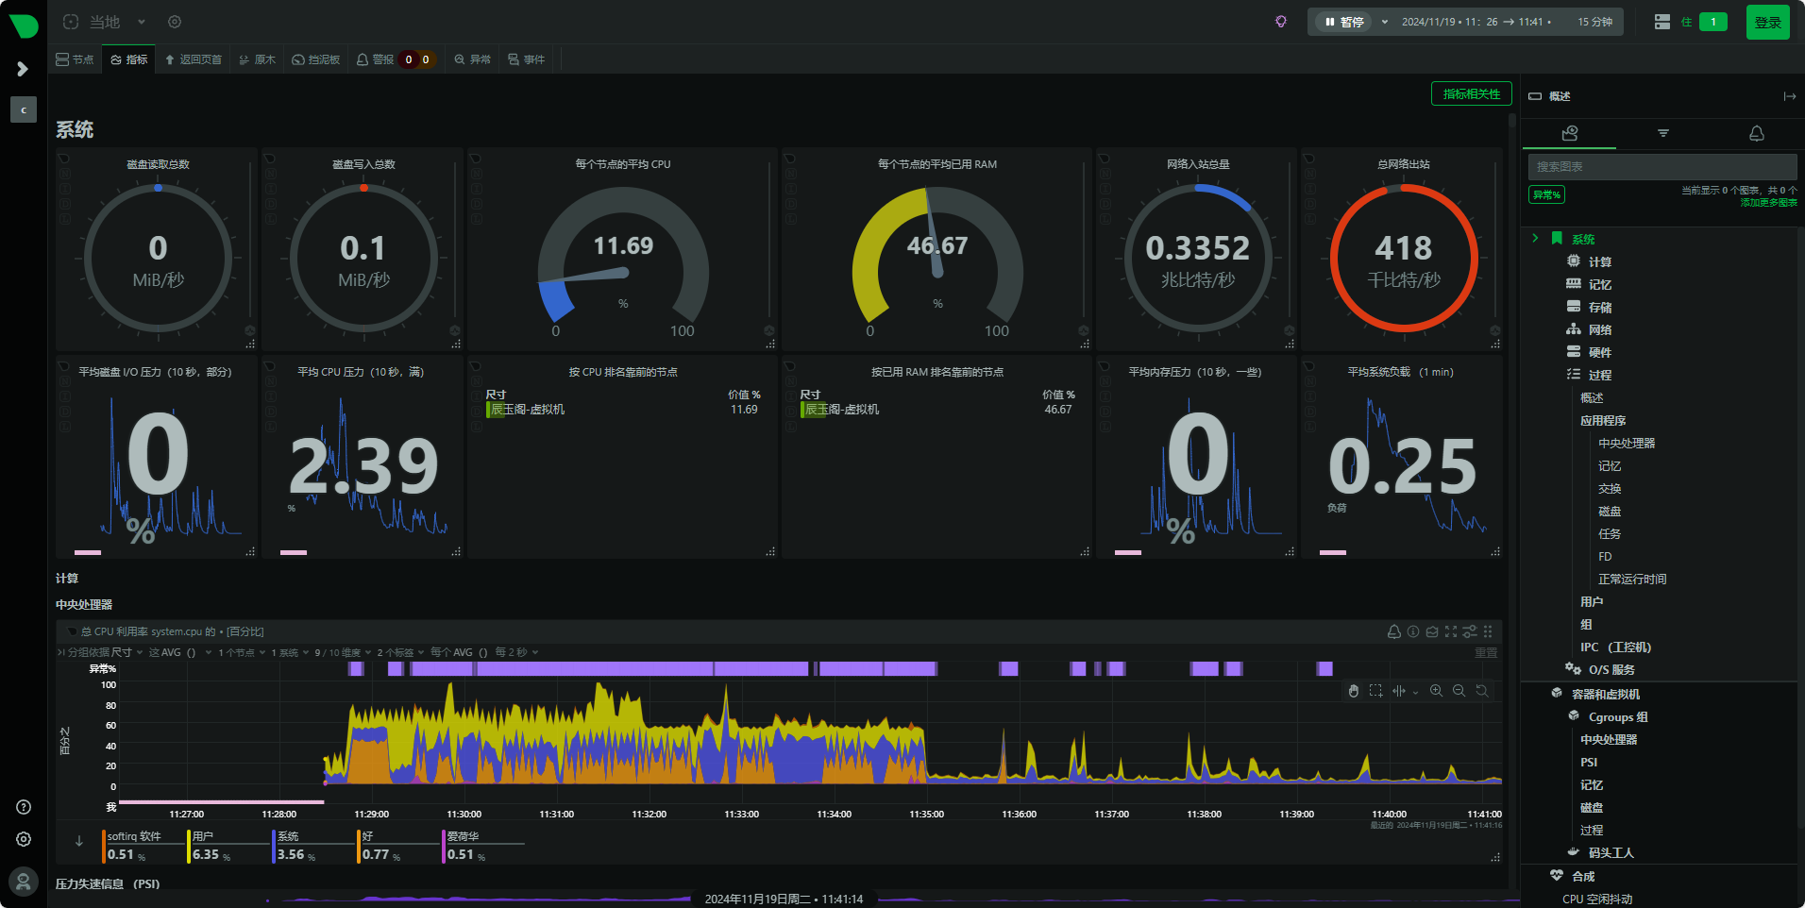Pause the live dashboard with 暂停
Screen dimensions: 1805x908
(x=1344, y=22)
